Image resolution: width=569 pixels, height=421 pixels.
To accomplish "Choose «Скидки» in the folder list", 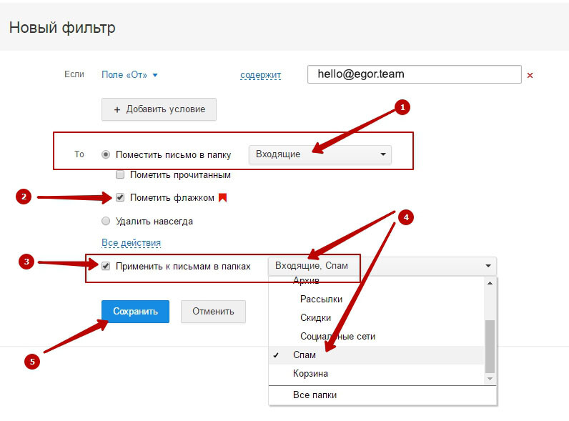I will (x=377, y=317).
